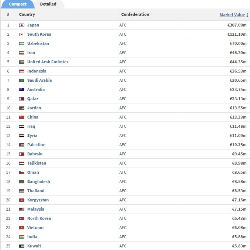The width and height of the screenshot is (250, 250).
Task: Open the Bangladesh country link
Action: [39, 182]
